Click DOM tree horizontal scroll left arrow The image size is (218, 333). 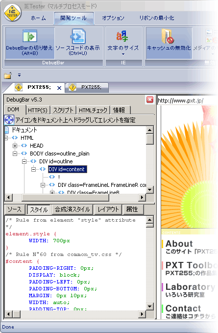tap(8, 198)
